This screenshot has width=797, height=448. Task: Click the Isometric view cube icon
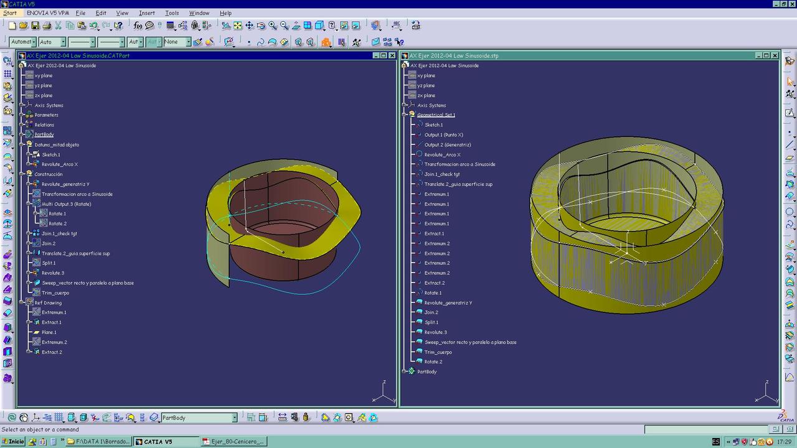click(319, 26)
